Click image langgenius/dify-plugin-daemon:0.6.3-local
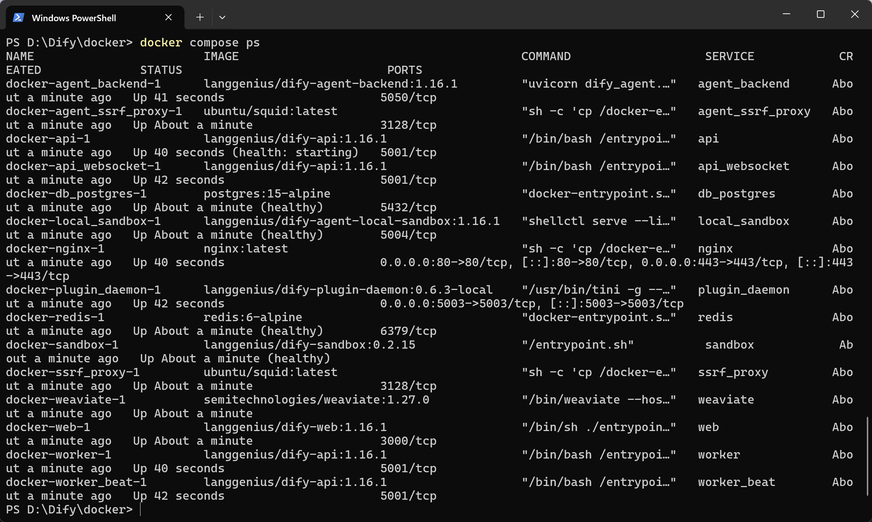This screenshot has height=522, width=872. click(x=348, y=290)
